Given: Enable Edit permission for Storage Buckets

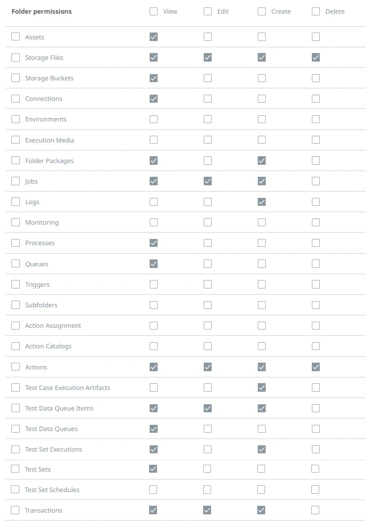Looking at the screenshot, I should (208, 78).
